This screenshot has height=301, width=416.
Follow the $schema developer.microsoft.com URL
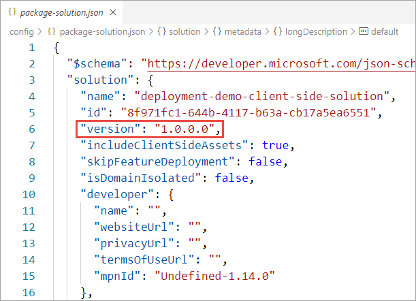click(x=281, y=64)
